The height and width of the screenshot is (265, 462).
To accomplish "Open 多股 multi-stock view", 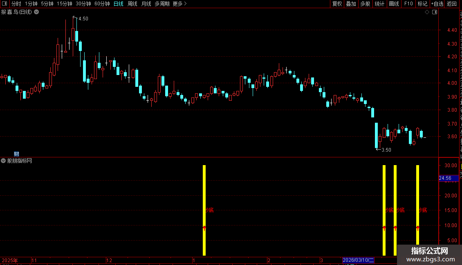I will click(x=365, y=4).
